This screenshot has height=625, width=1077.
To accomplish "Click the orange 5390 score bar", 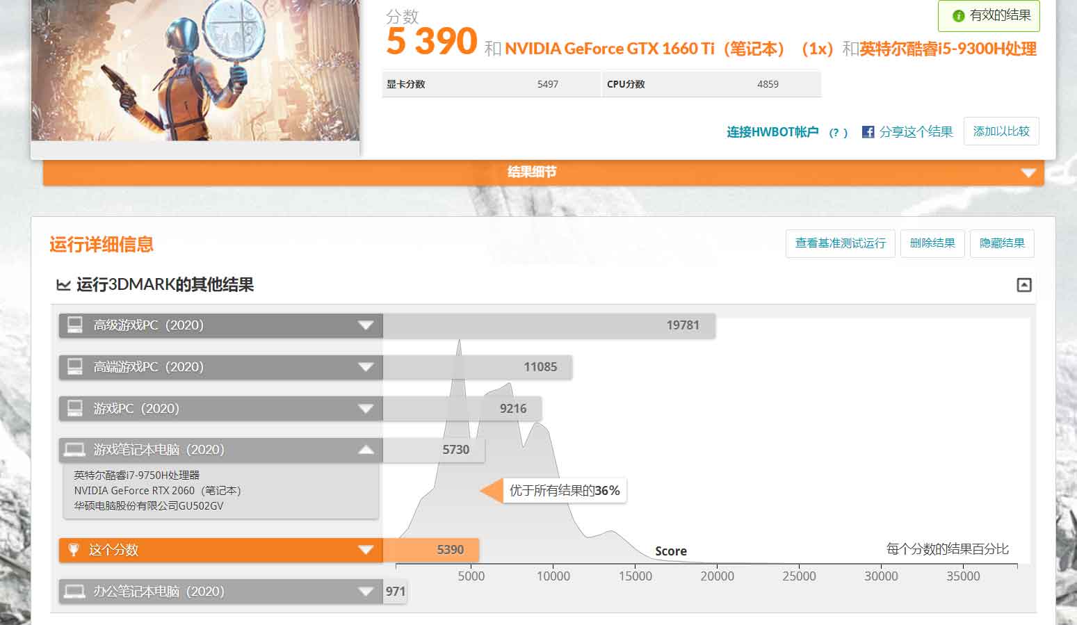I will 431,550.
